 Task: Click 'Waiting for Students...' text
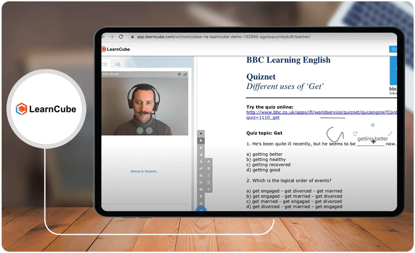145,172
